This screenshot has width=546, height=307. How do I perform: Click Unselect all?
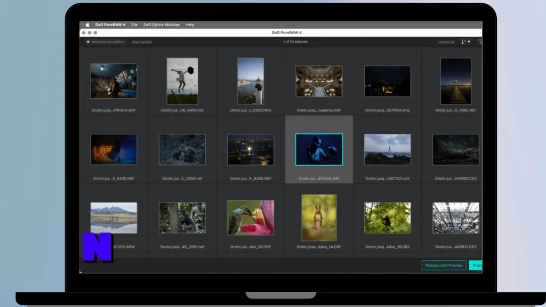pyautogui.click(x=446, y=42)
